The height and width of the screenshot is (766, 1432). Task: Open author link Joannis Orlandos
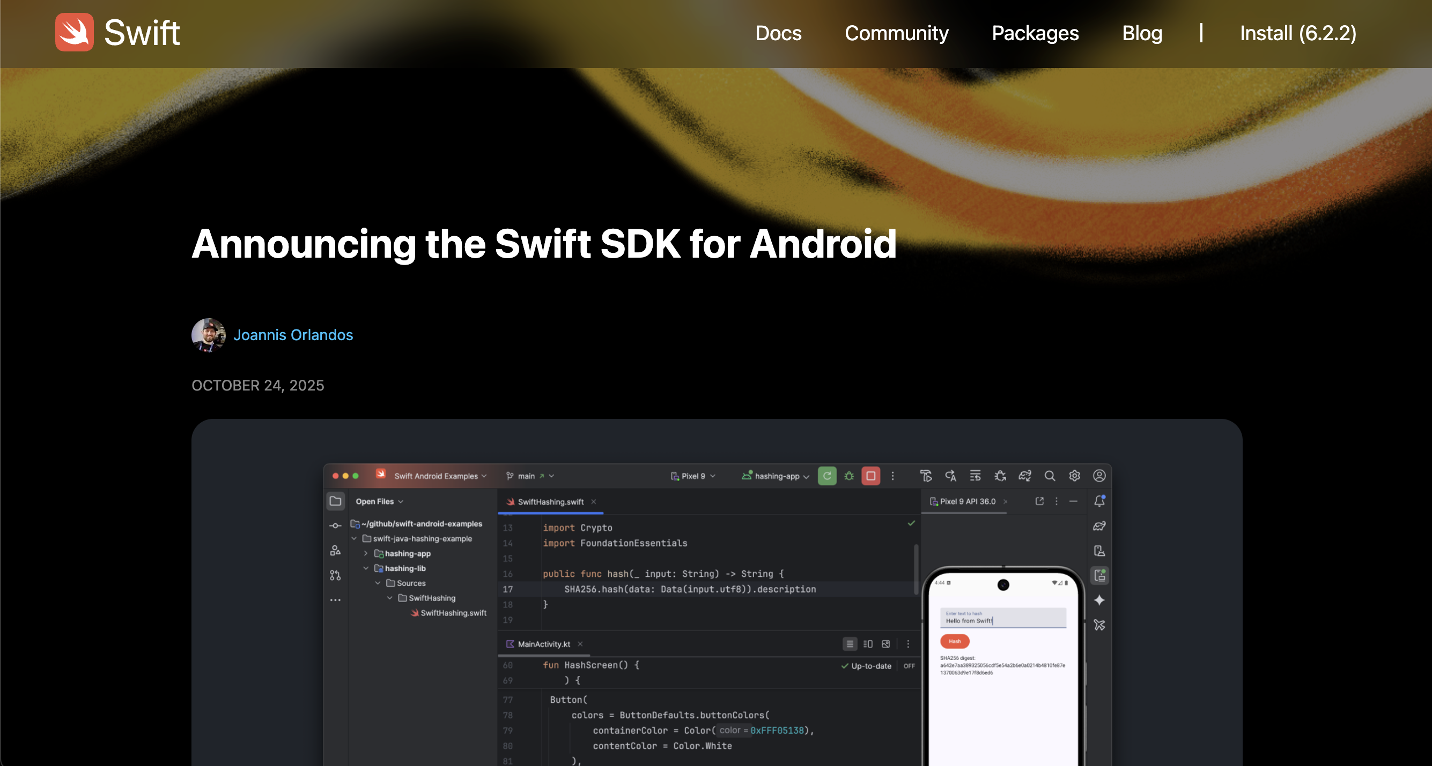(293, 335)
